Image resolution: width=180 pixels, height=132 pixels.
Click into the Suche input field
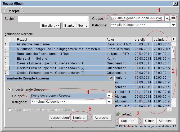coord(53,18)
